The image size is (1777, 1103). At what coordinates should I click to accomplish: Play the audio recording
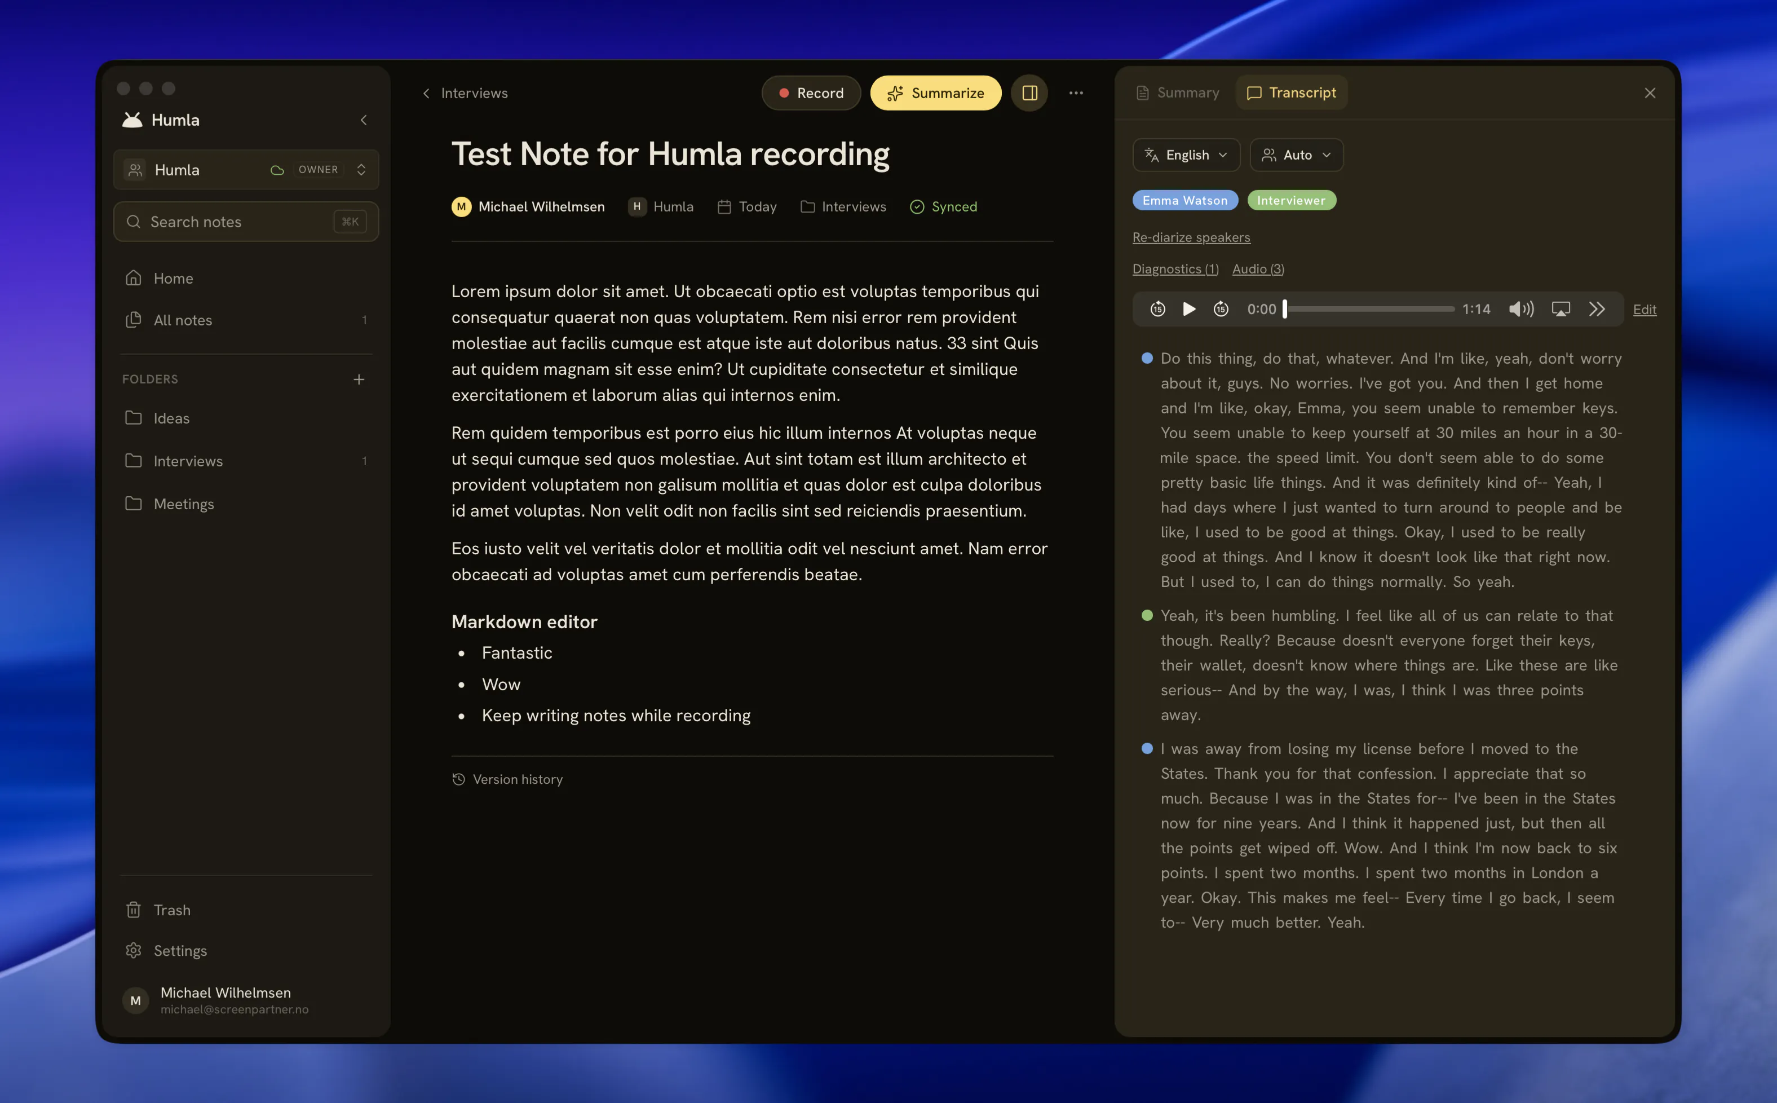(1188, 308)
